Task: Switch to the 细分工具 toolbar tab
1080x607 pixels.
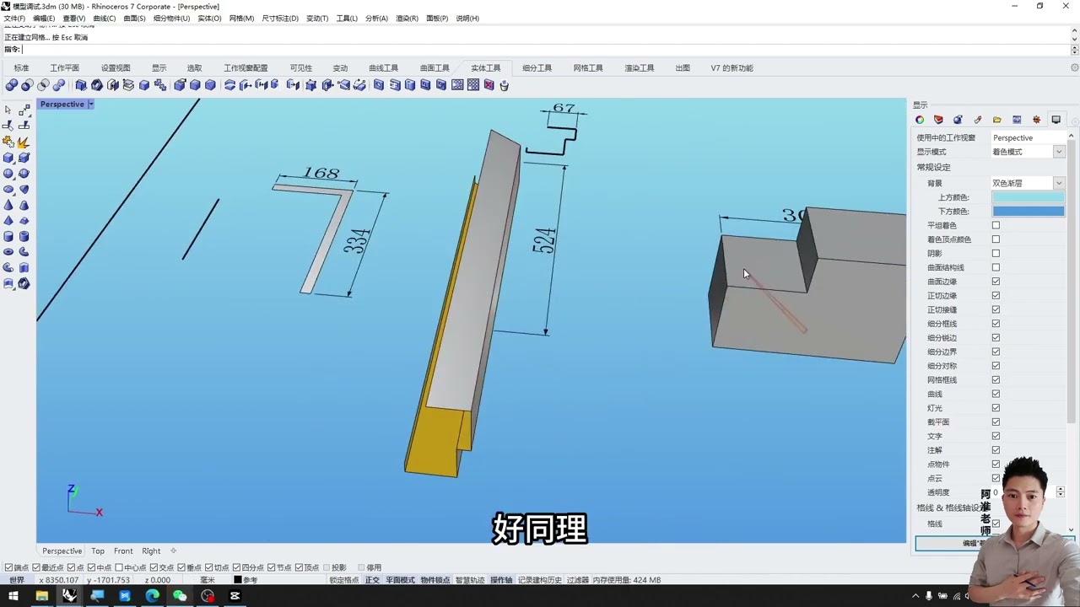Action: [537, 68]
